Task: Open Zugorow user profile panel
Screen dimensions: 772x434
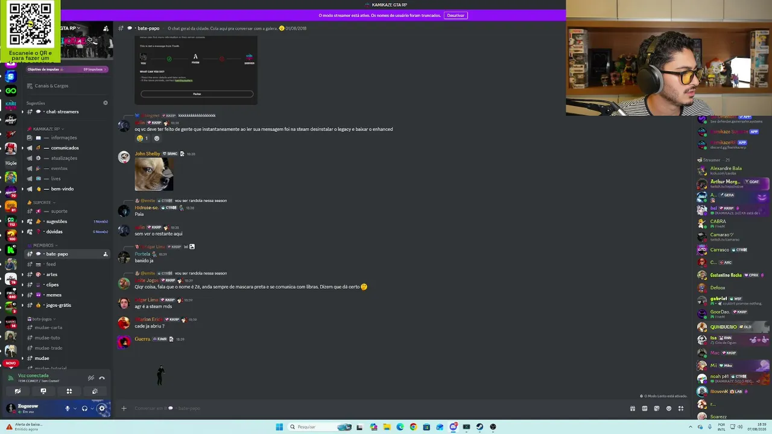Action: coord(33,408)
